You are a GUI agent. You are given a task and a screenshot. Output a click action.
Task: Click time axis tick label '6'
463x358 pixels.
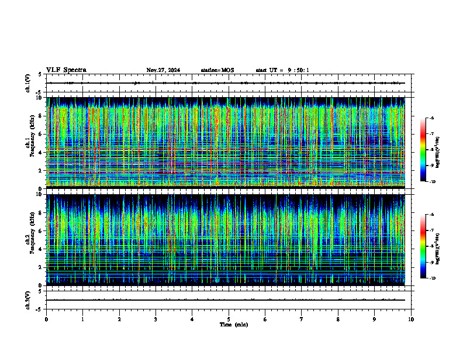click(x=265, y=319)
